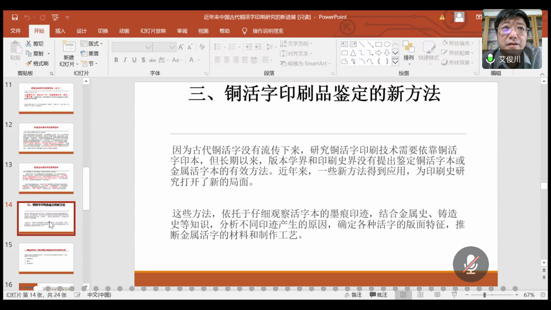Unmute the microphone with floating mic button
This screenshot has width=551, height=310.
[471, 264]
